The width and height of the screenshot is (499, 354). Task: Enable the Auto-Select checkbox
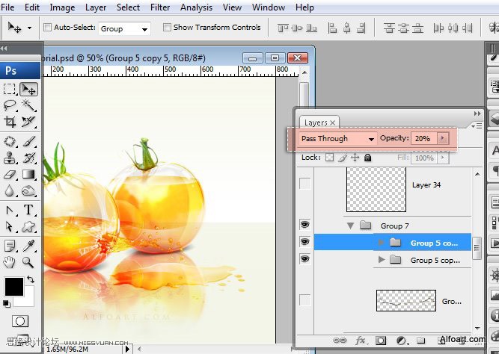pos(47,28)
